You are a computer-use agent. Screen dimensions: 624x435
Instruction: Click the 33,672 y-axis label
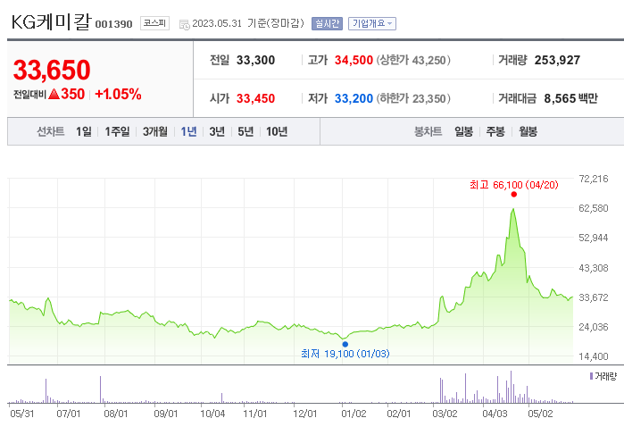(594, 297)
